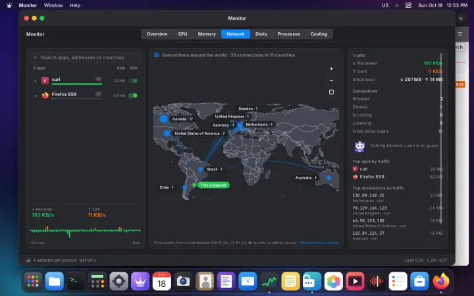This screenshot has height=296, width=474.
Task: Click the curl app icon in the apps list
Action: (45, 80)
